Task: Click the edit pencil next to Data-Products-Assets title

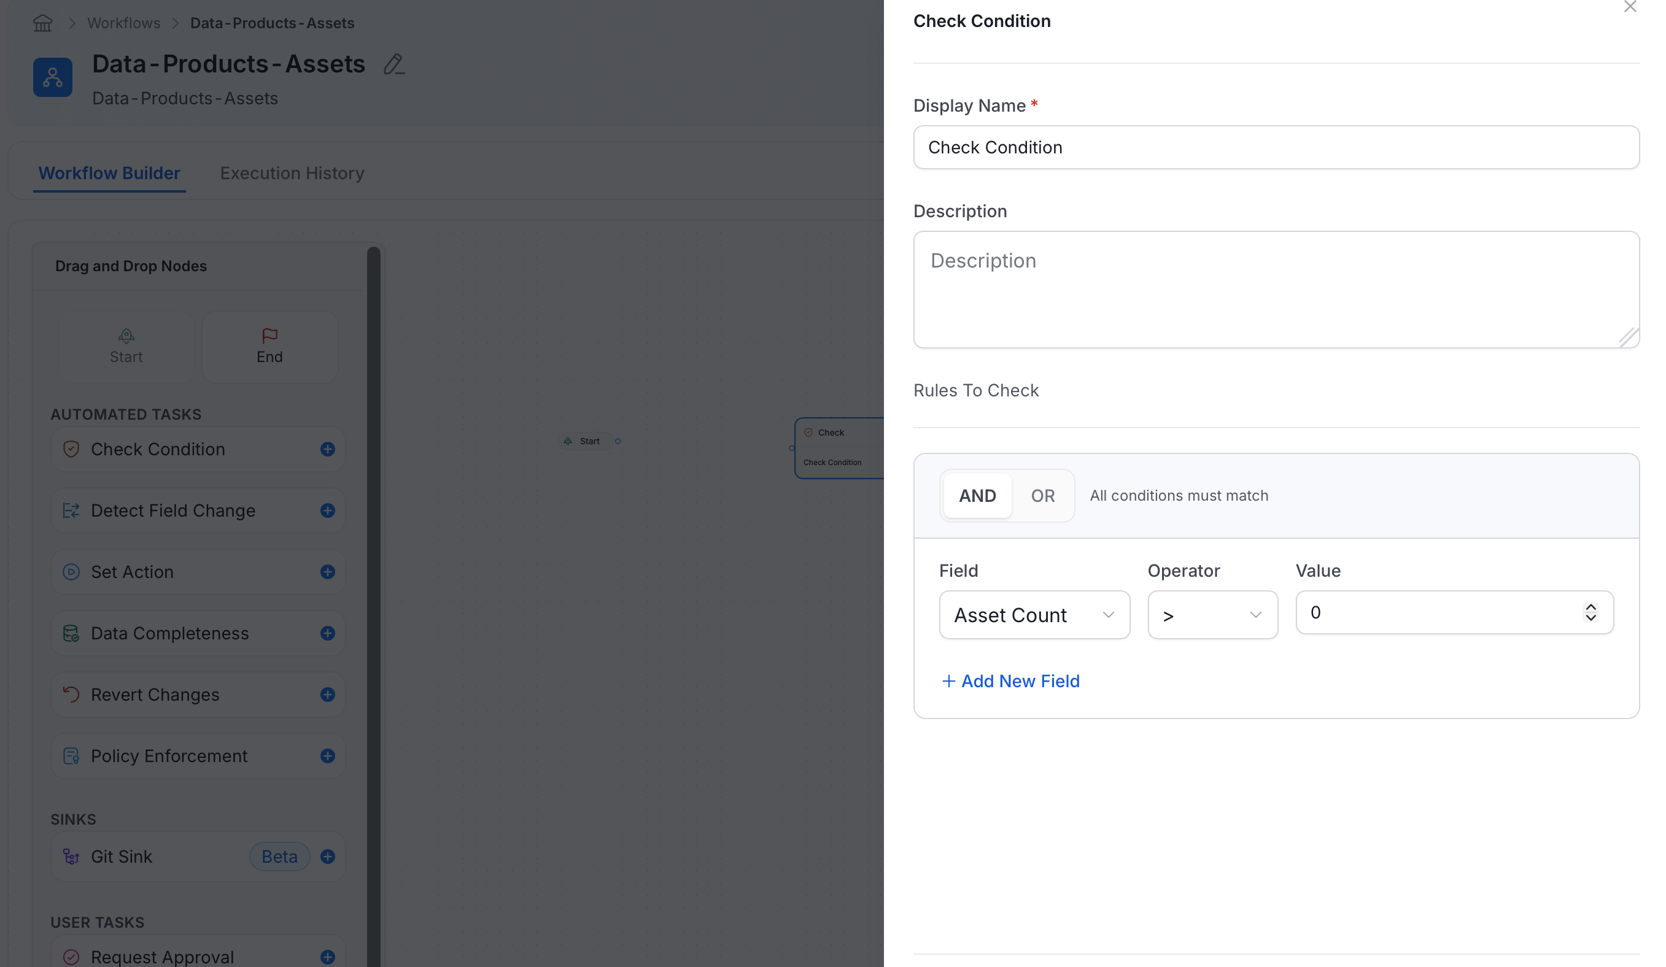Action: click(394, 64)
